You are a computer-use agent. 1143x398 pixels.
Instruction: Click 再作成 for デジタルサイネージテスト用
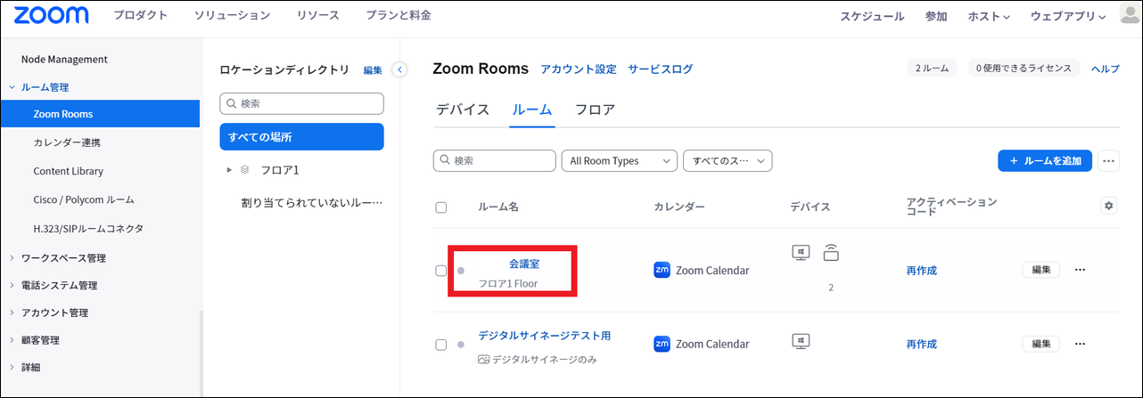pos(922,345)
